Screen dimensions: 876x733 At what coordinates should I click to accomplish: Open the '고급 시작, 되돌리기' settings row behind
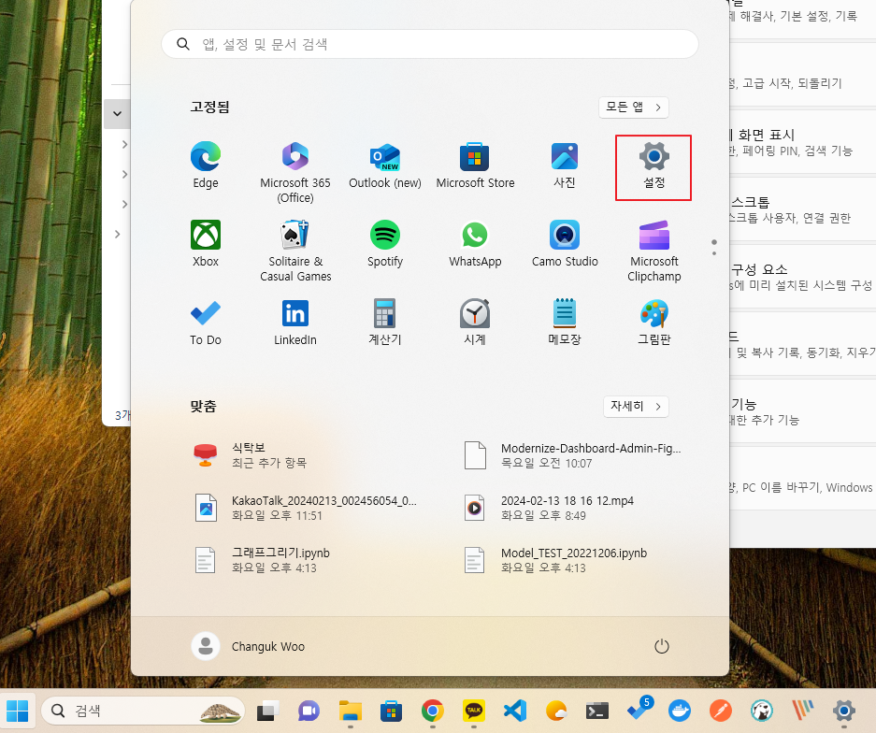(802, 76)
